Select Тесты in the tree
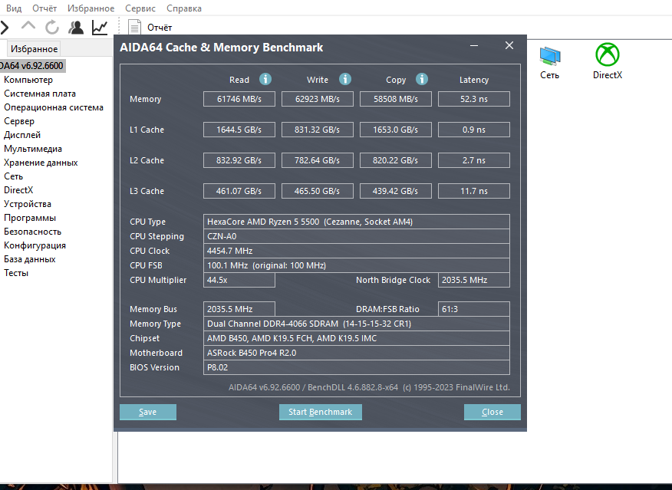This screenshot has width=672, height=490. pyautogui.click(x=16, y=273)
